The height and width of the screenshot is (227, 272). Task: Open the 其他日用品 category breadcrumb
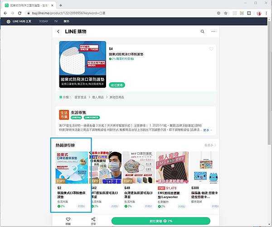(x=117, y=97)
